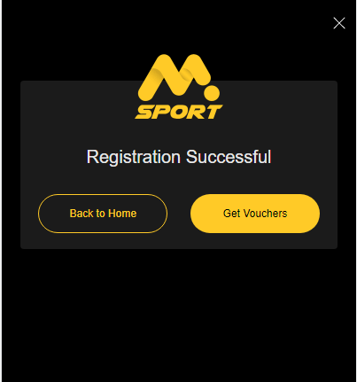The height and width of the screenshot is (382, 357).
Task: Click the Home text inside the outlined button
Action: click(x=122, y=214)
